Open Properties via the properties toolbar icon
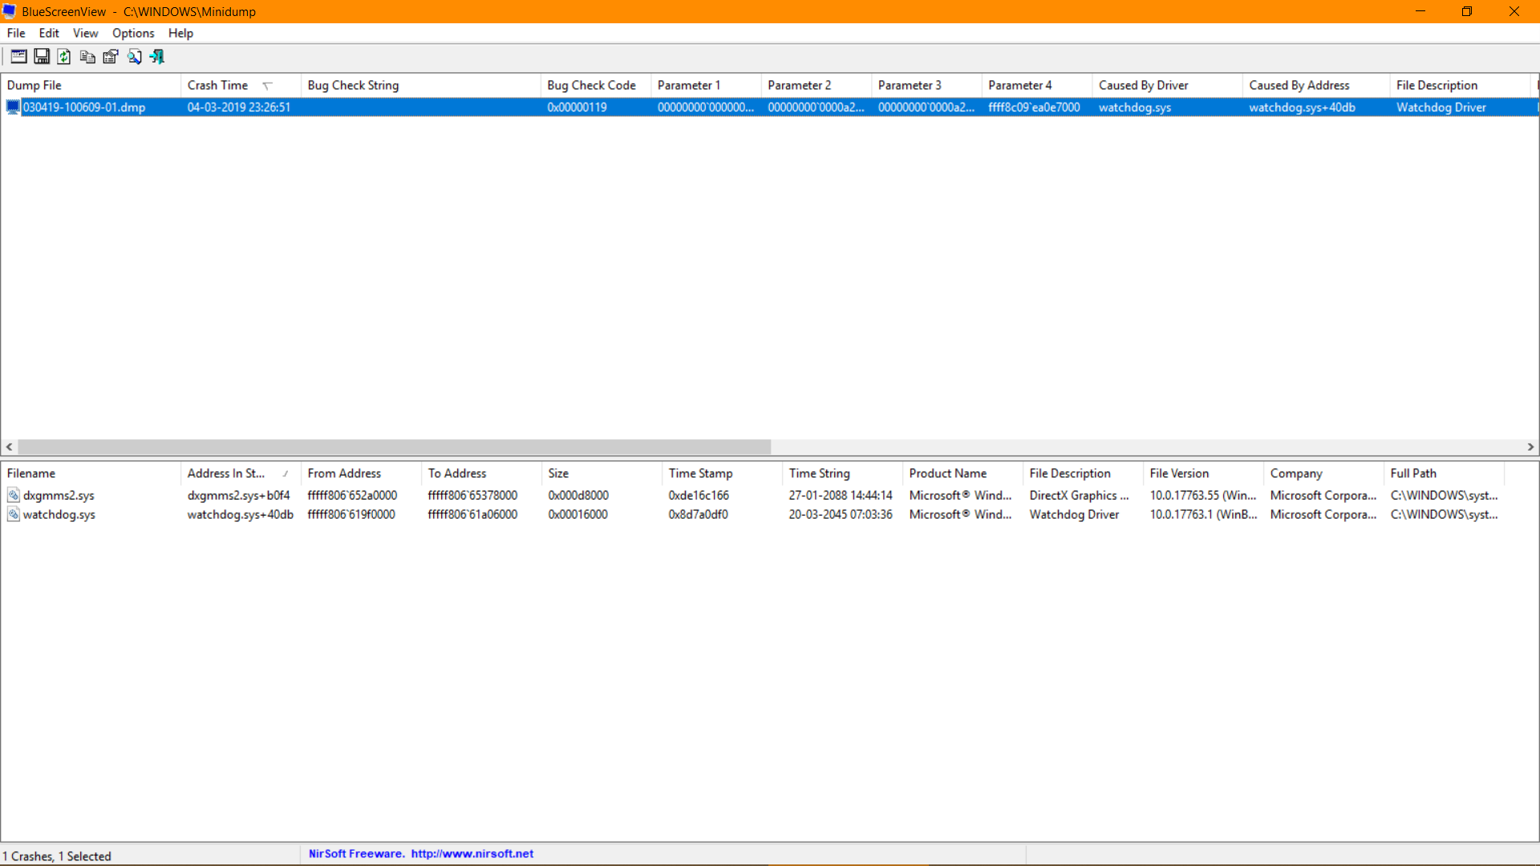 pyautogui.click(x=110, y=56)
